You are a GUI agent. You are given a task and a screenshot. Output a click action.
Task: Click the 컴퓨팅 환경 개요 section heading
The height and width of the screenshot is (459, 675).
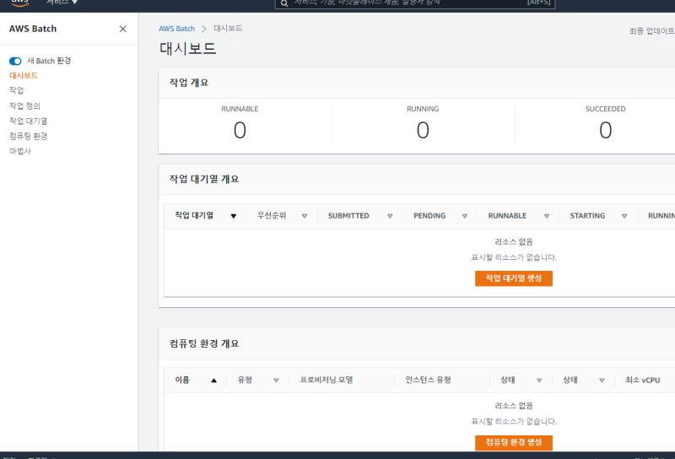point(204,343)
